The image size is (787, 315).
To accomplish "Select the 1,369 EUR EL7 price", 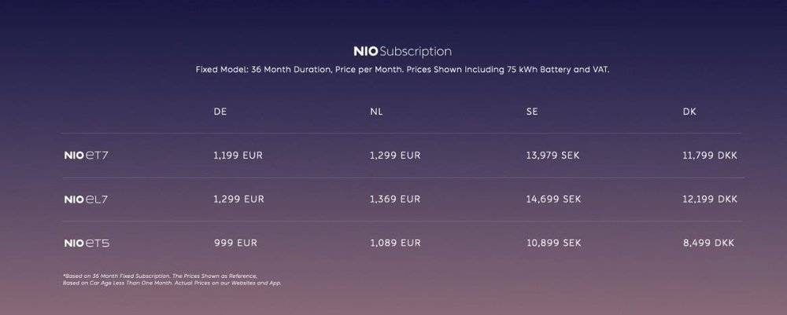I will pyautogui.click(x=395, y=200).
